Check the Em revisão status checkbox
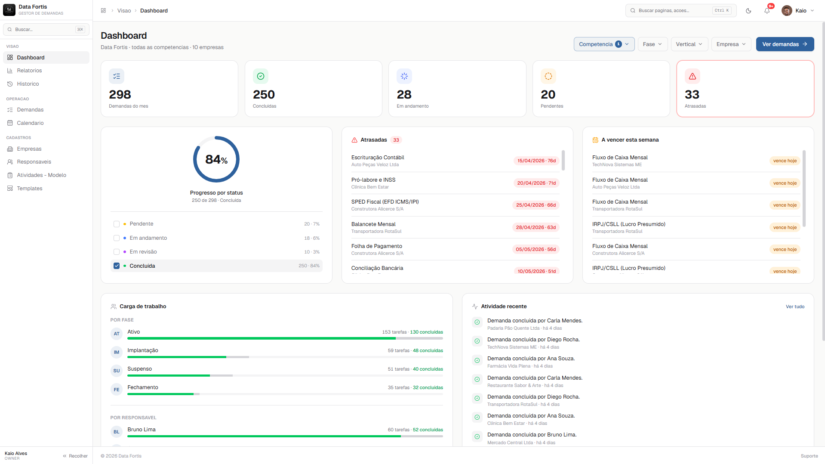The height and width of the screenshot is (464, 825). tap(117, 252)
